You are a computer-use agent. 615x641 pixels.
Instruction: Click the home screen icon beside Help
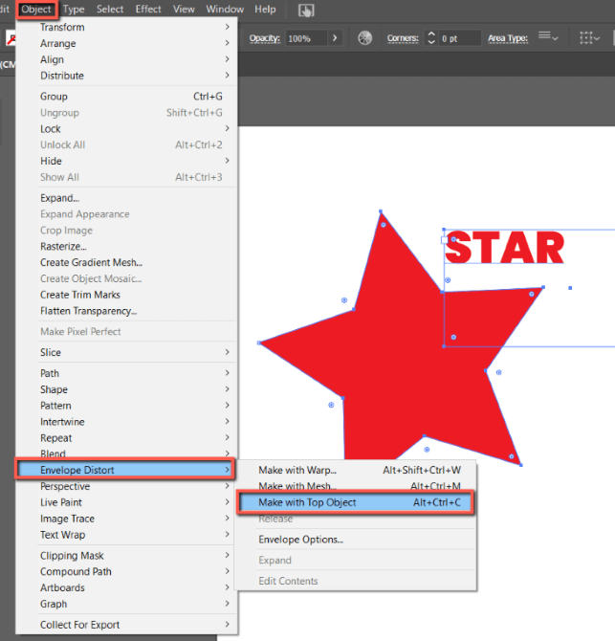(x=306, y=11)
